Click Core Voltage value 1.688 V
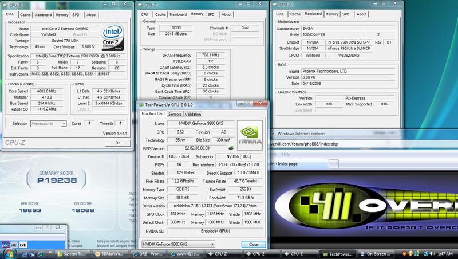 tap(88, 46)
